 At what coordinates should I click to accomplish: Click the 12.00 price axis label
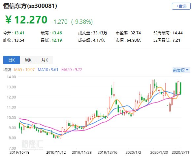[11, 97]
